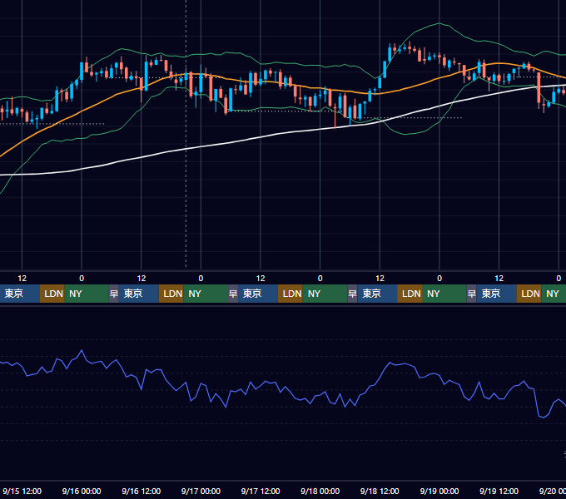Screen dimensions: 566x499
Task: Select the LDN session block after 9/19 12:00
Action: pyautogui.click(x=529, y=294)
